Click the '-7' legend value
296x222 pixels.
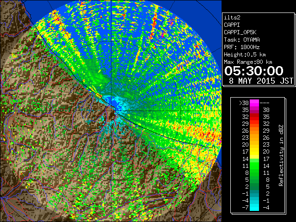245,207
